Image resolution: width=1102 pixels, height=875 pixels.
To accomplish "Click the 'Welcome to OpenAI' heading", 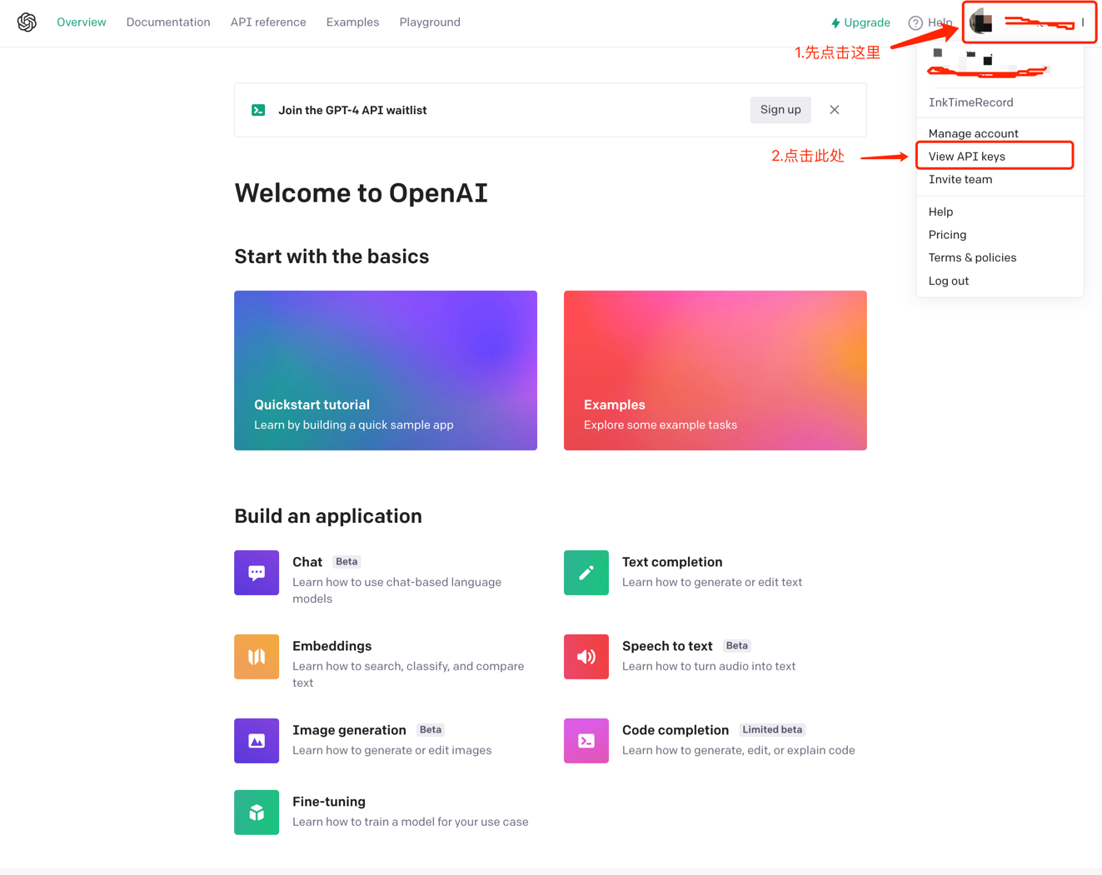I will point(361,193).
